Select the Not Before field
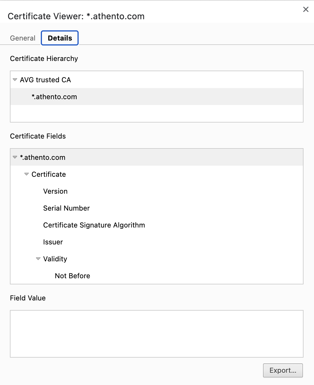The width and height of the screenshot is (314, 385). click(x=73, y=276)
